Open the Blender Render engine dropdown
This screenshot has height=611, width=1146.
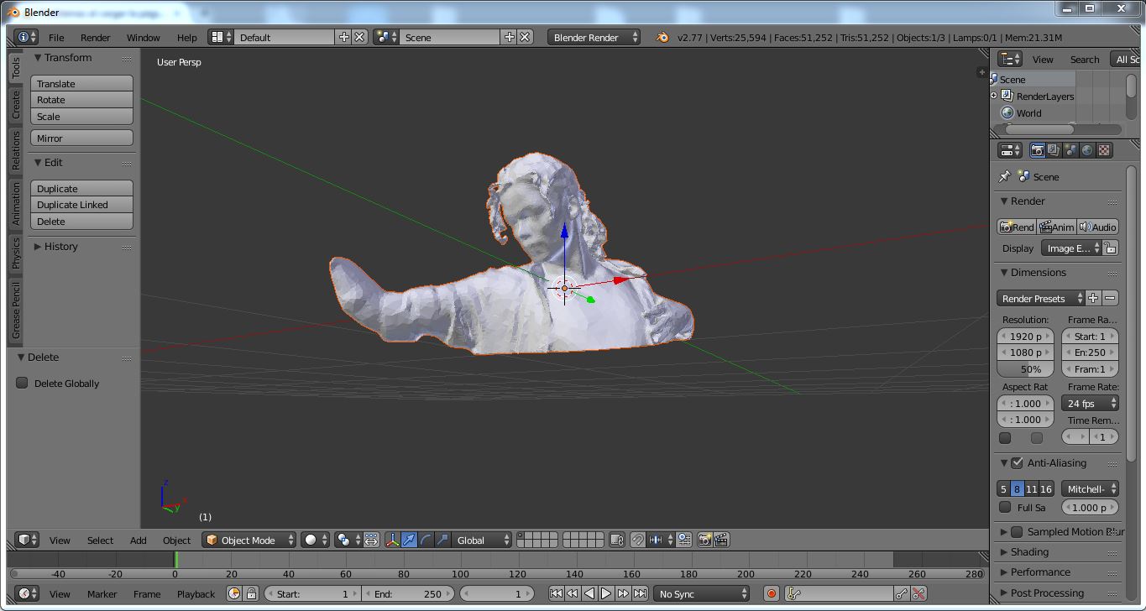(594, 37)
